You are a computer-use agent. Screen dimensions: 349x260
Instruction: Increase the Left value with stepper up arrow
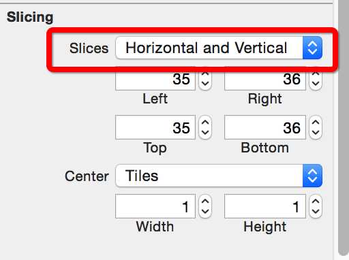tap(205, 74)
